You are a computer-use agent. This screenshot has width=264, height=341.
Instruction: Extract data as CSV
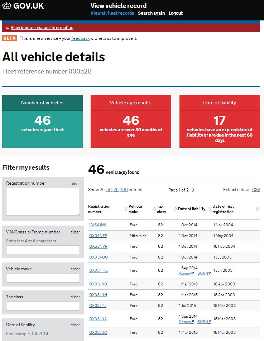pos(256,190)
